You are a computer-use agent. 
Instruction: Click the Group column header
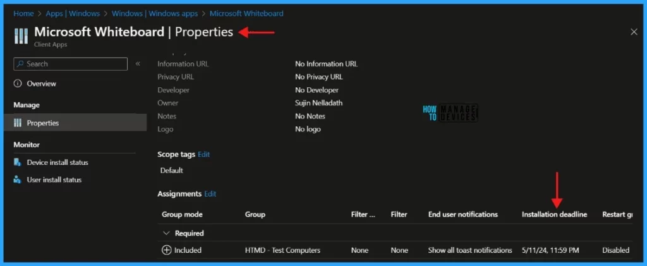(x=255, y=214)
